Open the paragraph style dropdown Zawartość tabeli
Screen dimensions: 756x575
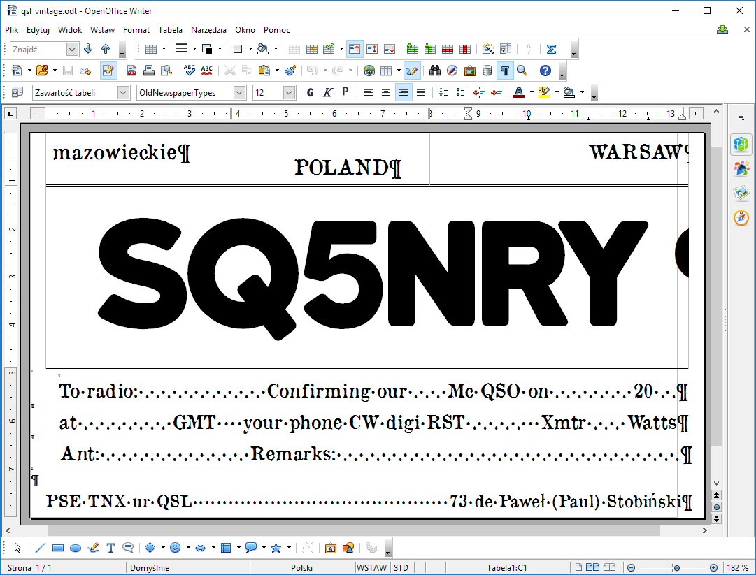[x=123, y=92]
